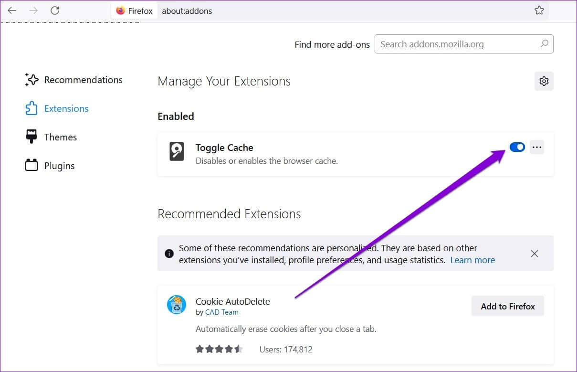The height and width of the screenshot is (372, 577).
Task: Disable the Toggle Cache extension switch
Action: coord(517,147)
